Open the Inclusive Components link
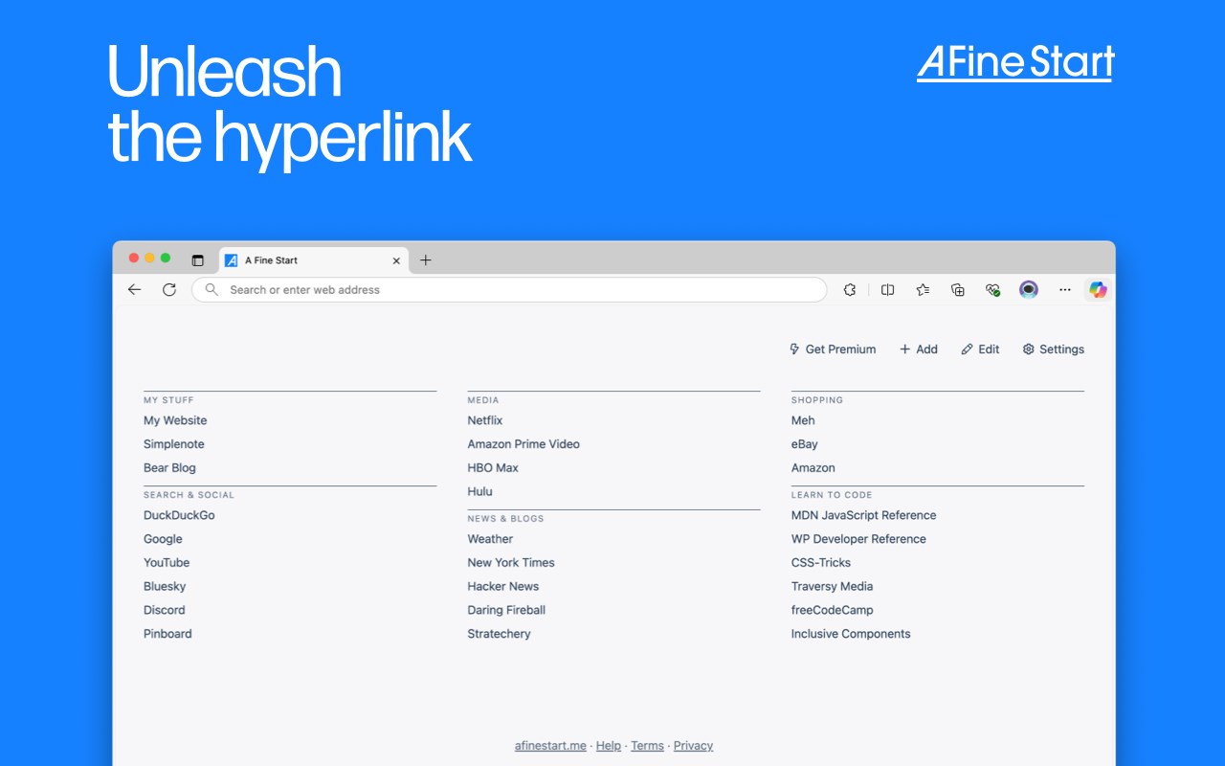The height and width of the screenshot is (766, 1225). (x=851, y=634)
